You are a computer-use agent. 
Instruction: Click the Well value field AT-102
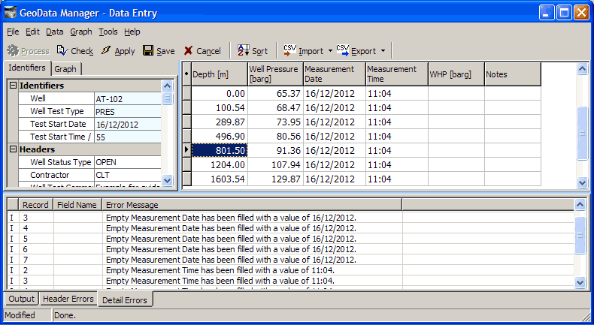(126, 98)
